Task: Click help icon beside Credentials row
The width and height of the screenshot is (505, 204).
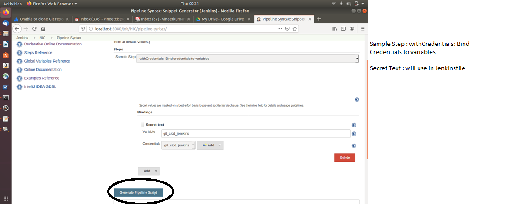Action: click(354, 146)
